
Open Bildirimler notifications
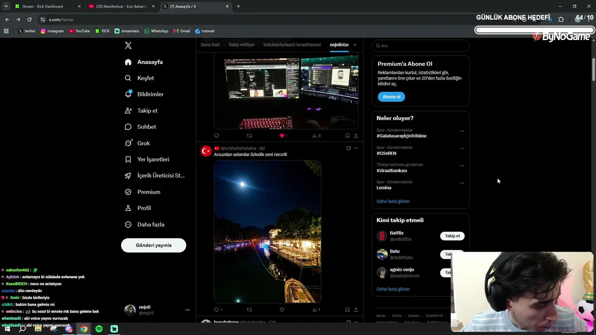[x=144, y=94]
